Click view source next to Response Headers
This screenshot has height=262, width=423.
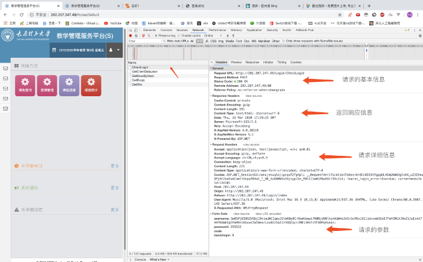[x=254, y=96]
